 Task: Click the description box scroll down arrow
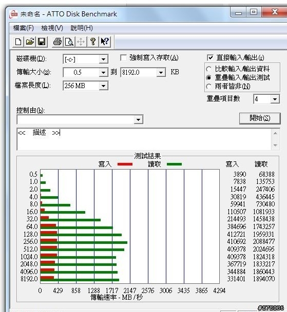tap(275, 145)
